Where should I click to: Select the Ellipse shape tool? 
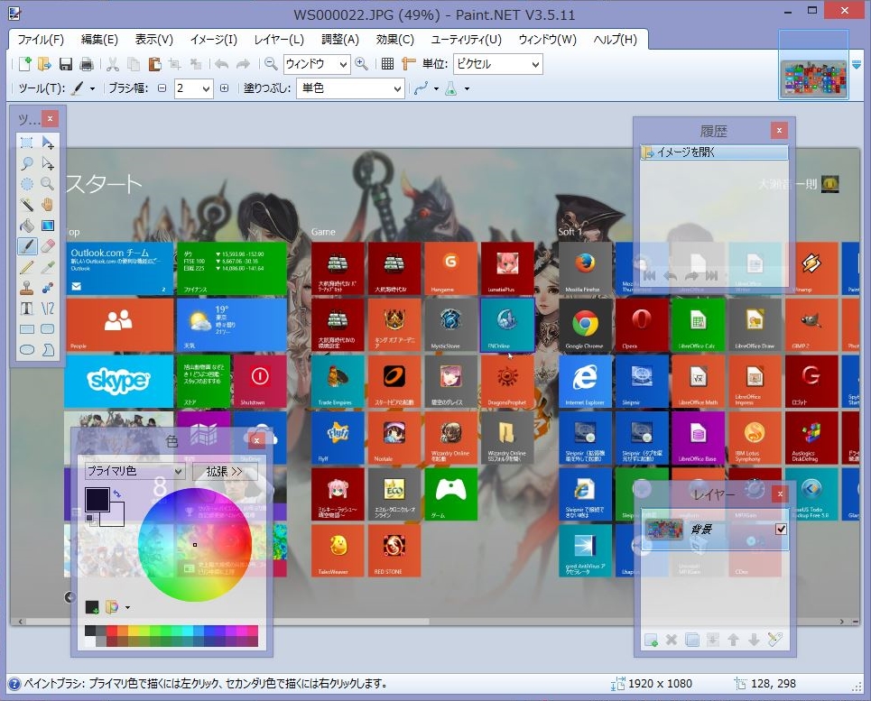pos(27,350)
